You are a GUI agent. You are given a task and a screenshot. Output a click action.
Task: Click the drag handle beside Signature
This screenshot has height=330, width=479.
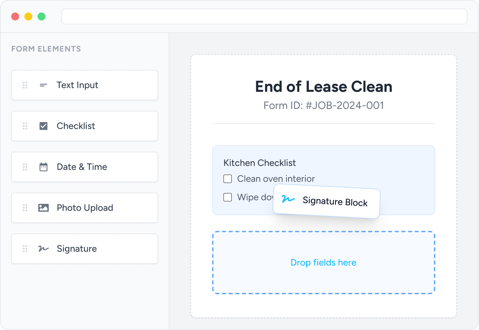tap(25, 249)
